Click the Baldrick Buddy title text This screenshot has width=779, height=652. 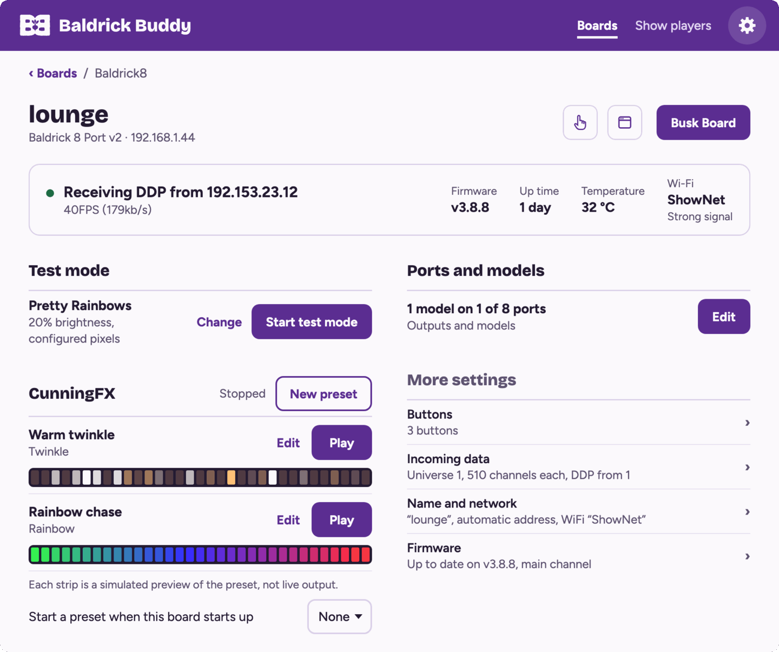[125, 25]
